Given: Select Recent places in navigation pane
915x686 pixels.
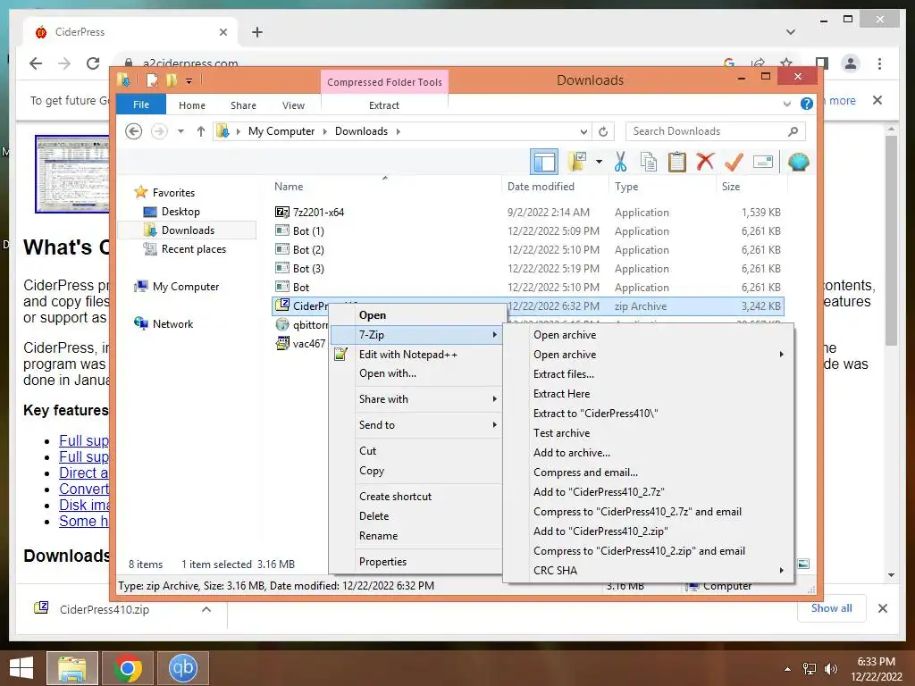Looking at the screenshot, I should pos(193,249).
